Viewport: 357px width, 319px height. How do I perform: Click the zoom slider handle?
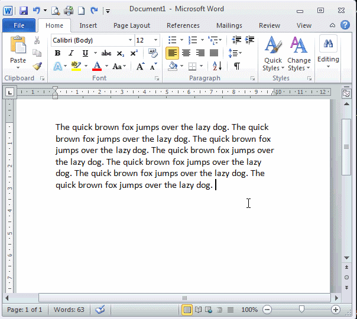[302, 310]
